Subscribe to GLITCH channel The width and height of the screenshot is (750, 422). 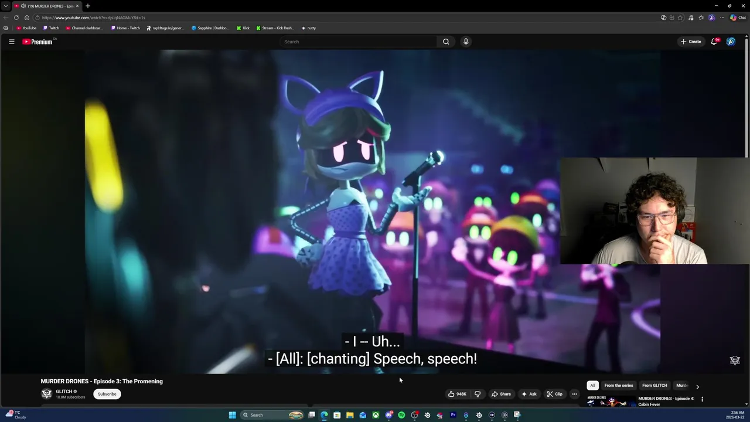tap(107, 394)
